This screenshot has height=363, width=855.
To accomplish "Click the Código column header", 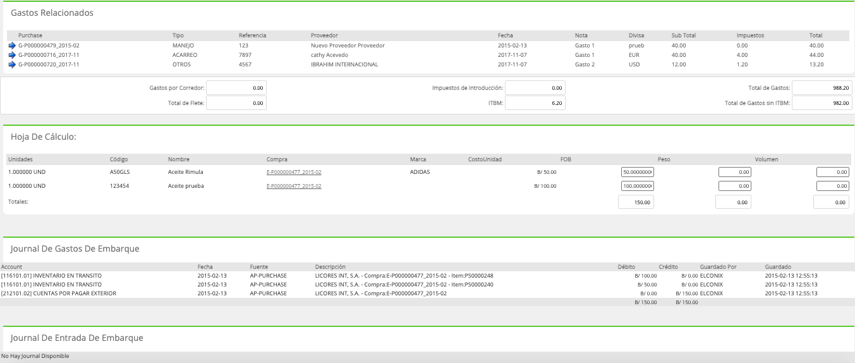I will [x=119, y=159].
